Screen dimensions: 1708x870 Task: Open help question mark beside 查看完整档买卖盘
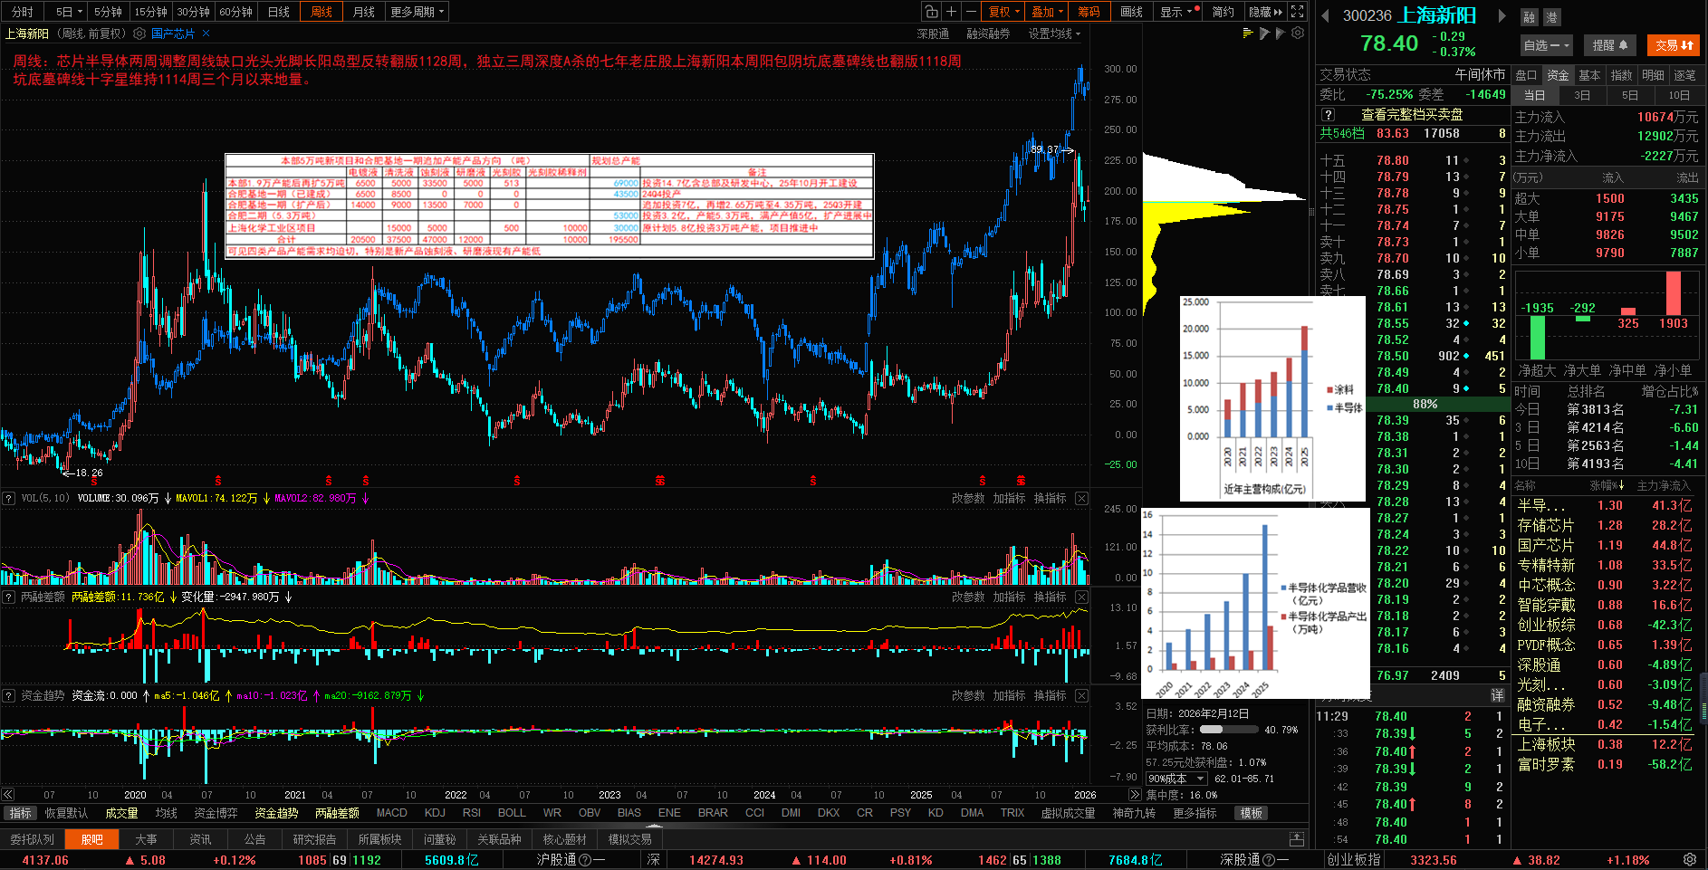pos(1328,115)
